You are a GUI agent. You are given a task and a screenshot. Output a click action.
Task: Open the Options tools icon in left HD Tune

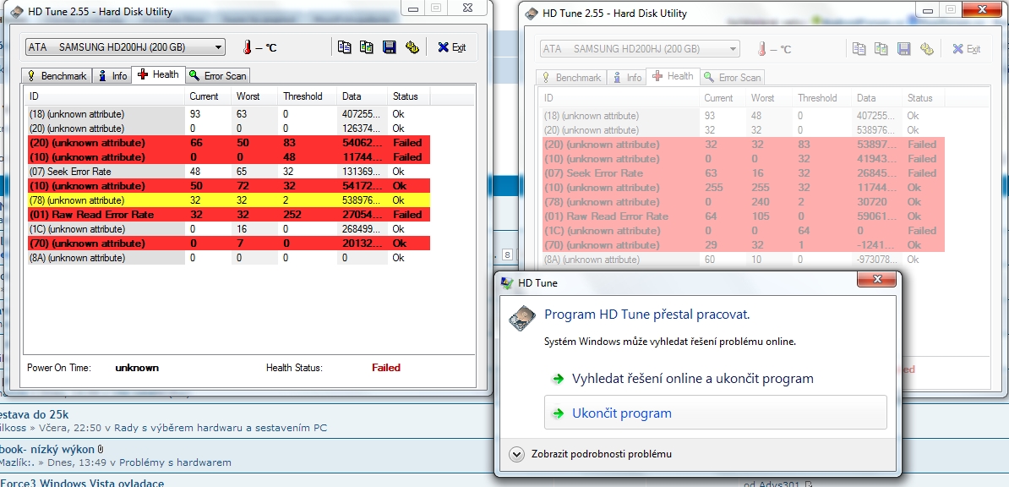[x=412, y=47]
